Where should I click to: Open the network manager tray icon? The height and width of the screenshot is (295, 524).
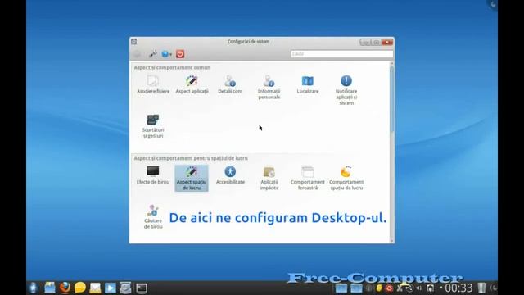coord(409,288)
